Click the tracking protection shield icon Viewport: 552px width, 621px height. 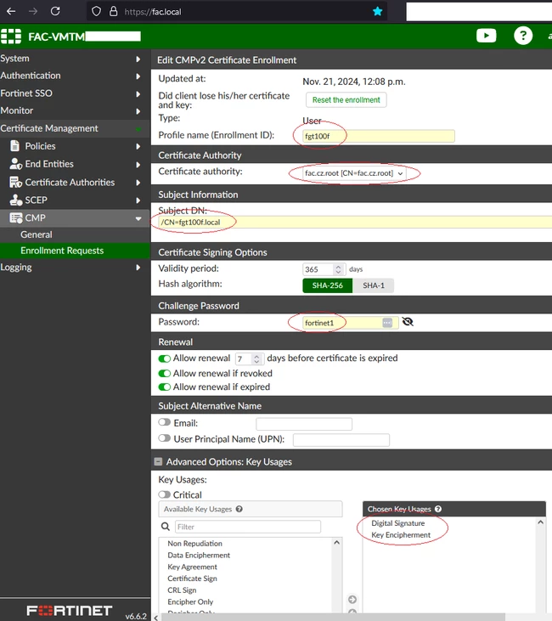[96, 11]
